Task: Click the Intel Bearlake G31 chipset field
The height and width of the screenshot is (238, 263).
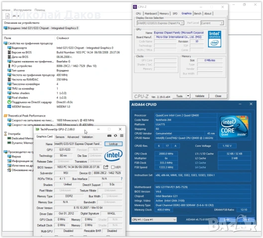Action: click(x=202, y=196)
